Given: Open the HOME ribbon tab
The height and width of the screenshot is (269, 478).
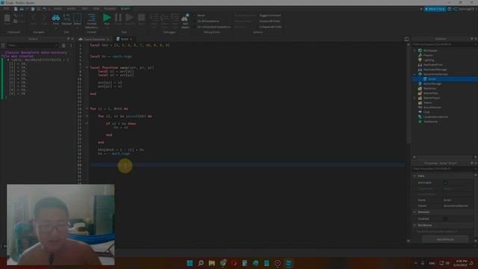Looking at the screenshot, I should (x=58, y=9).
